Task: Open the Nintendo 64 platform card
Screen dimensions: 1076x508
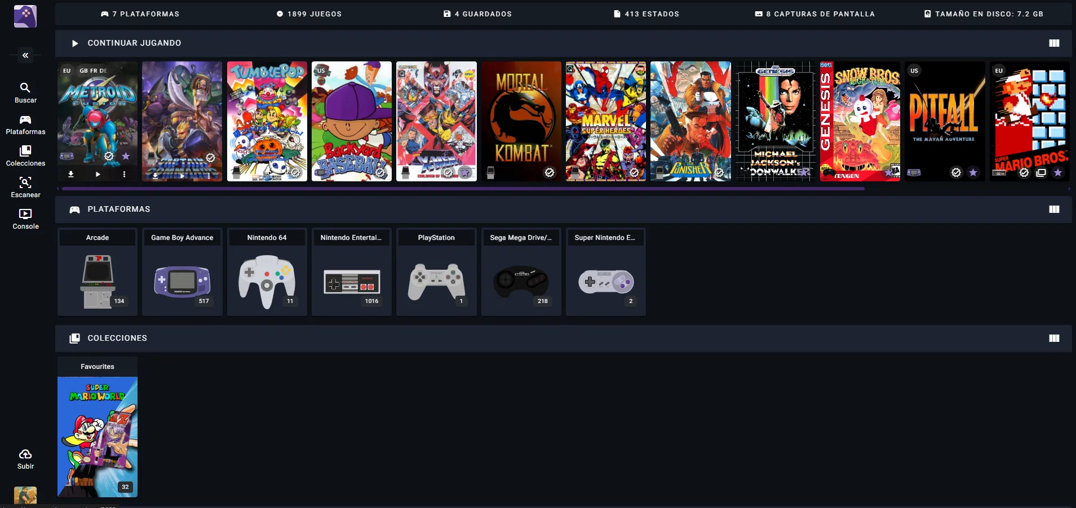Action: (267, 271)
